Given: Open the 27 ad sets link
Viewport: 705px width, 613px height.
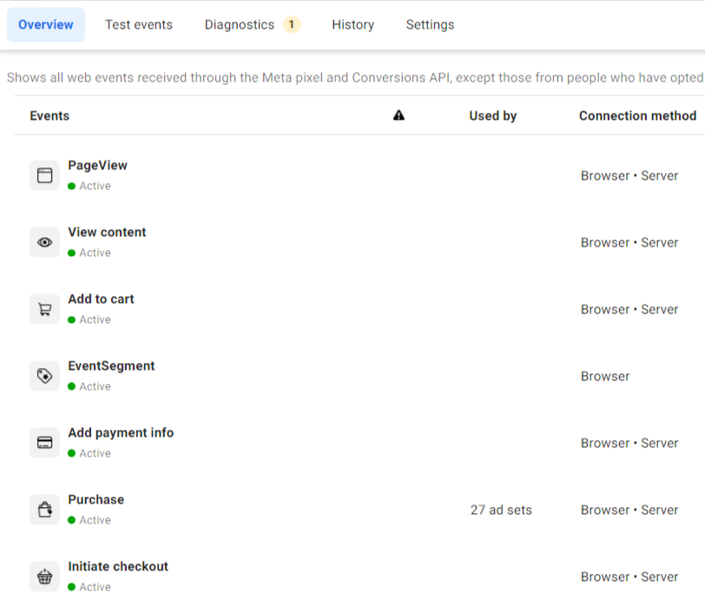Looking at the screenshot, I should [x=501, y=510].
